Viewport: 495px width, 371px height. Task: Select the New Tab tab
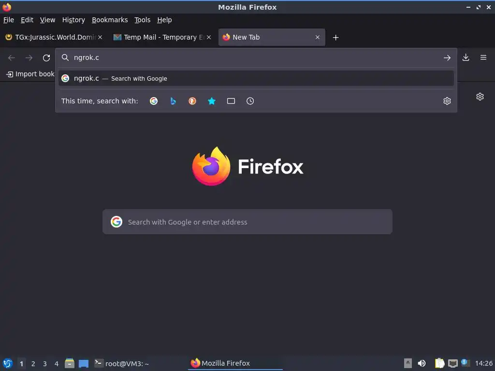[272, 37]
